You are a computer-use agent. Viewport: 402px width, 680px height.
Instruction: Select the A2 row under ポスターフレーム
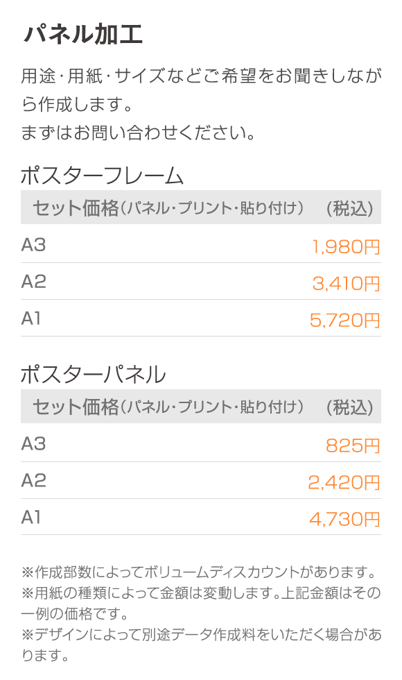[x=201, y=282]
